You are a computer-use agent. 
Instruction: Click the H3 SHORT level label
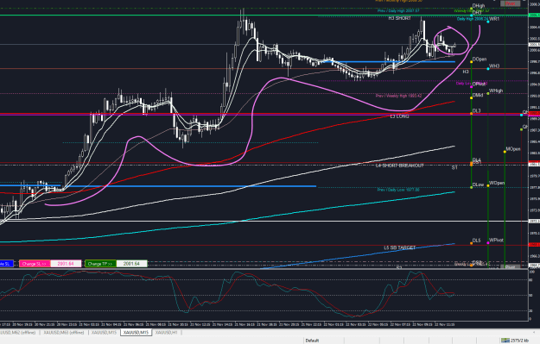(399, 18)
